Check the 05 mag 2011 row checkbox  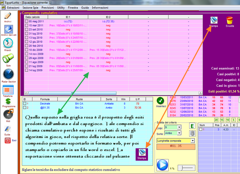click(27, 21)
